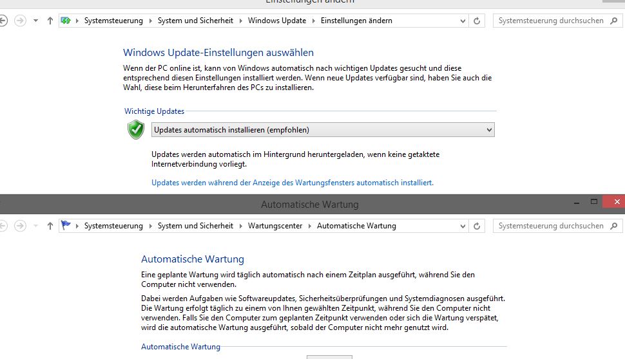
Task: Click the green shield icon
Action: point(135,130)
